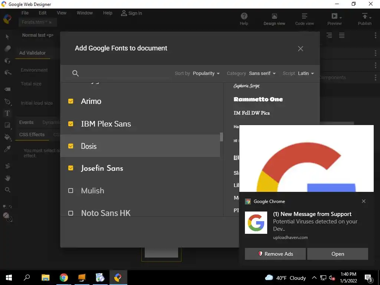Screen dimensions: 380x285
Task: Click the swap colors arrow icon
Action: click(x=10, y=206)
